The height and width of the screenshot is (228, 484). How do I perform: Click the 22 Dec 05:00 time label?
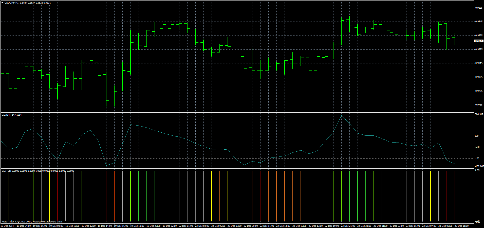click(x=218, y=226)
